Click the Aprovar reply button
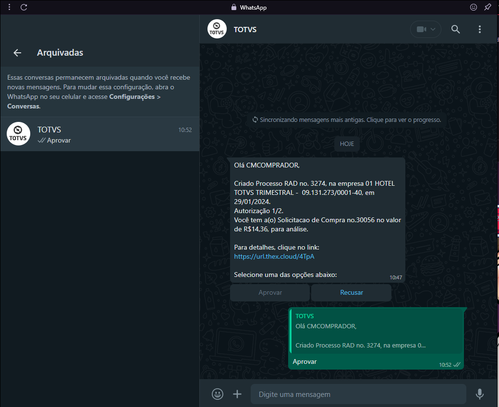The image size is (499, 407). click(x=270, y=293)
